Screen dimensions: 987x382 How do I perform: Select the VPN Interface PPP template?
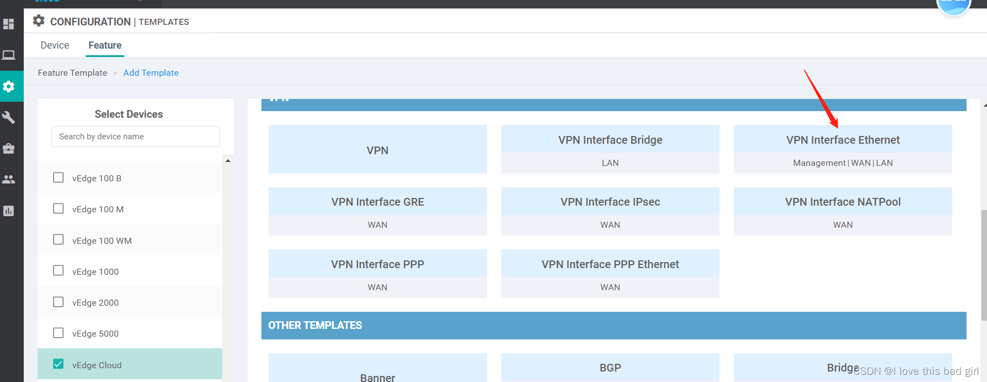(x=377, y=274)
